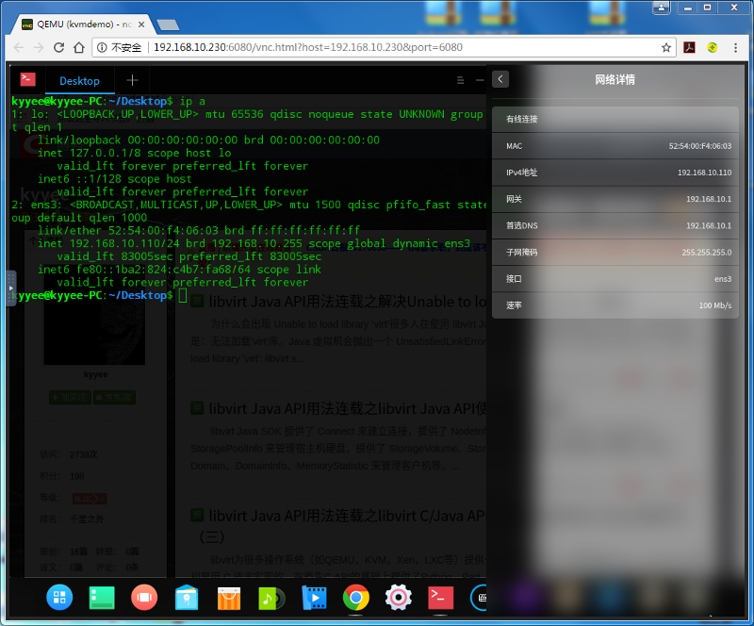Click the bookmark star in the address bar
The width and height of the screenshot is (754, 626).
point(664,46)
